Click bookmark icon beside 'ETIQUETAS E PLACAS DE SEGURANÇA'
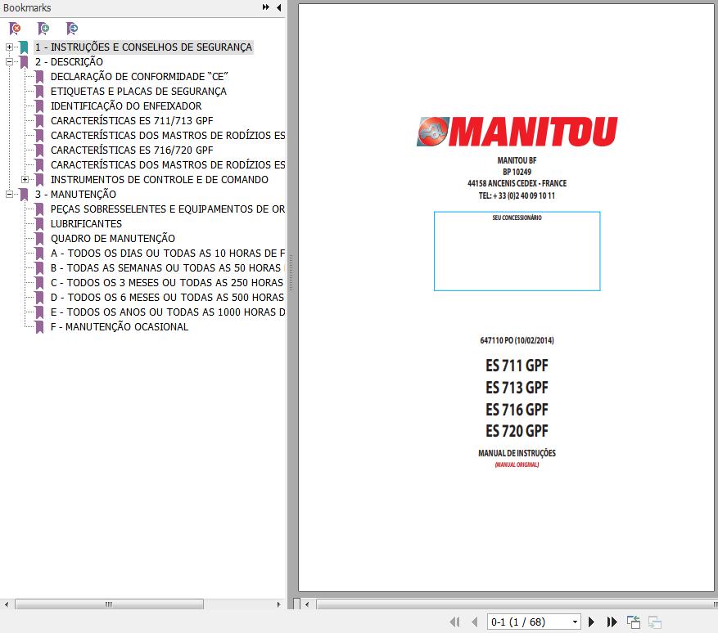718x633 pixels. pyautogui.click(x=40, y=92)
